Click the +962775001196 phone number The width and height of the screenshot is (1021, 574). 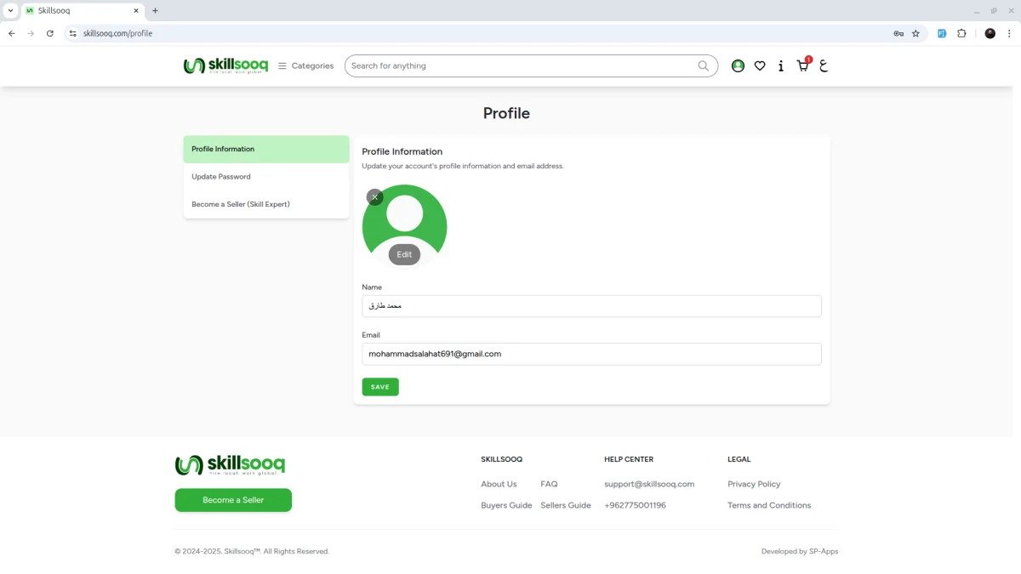coord(635,505)
